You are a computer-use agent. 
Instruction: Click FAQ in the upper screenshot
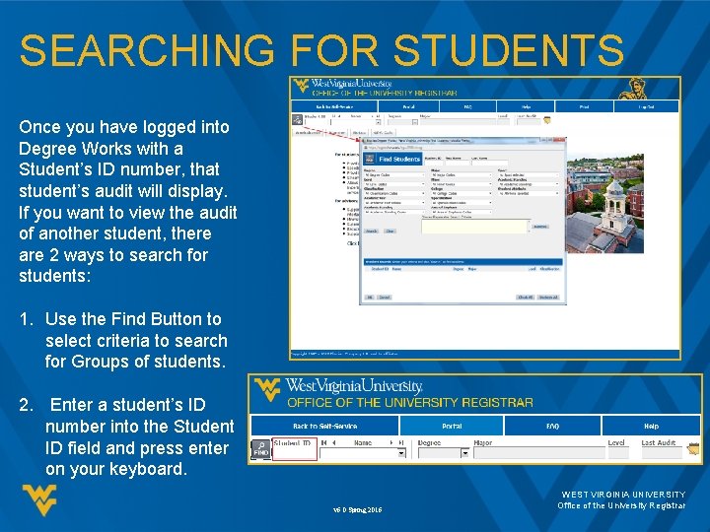pos(467,106)
